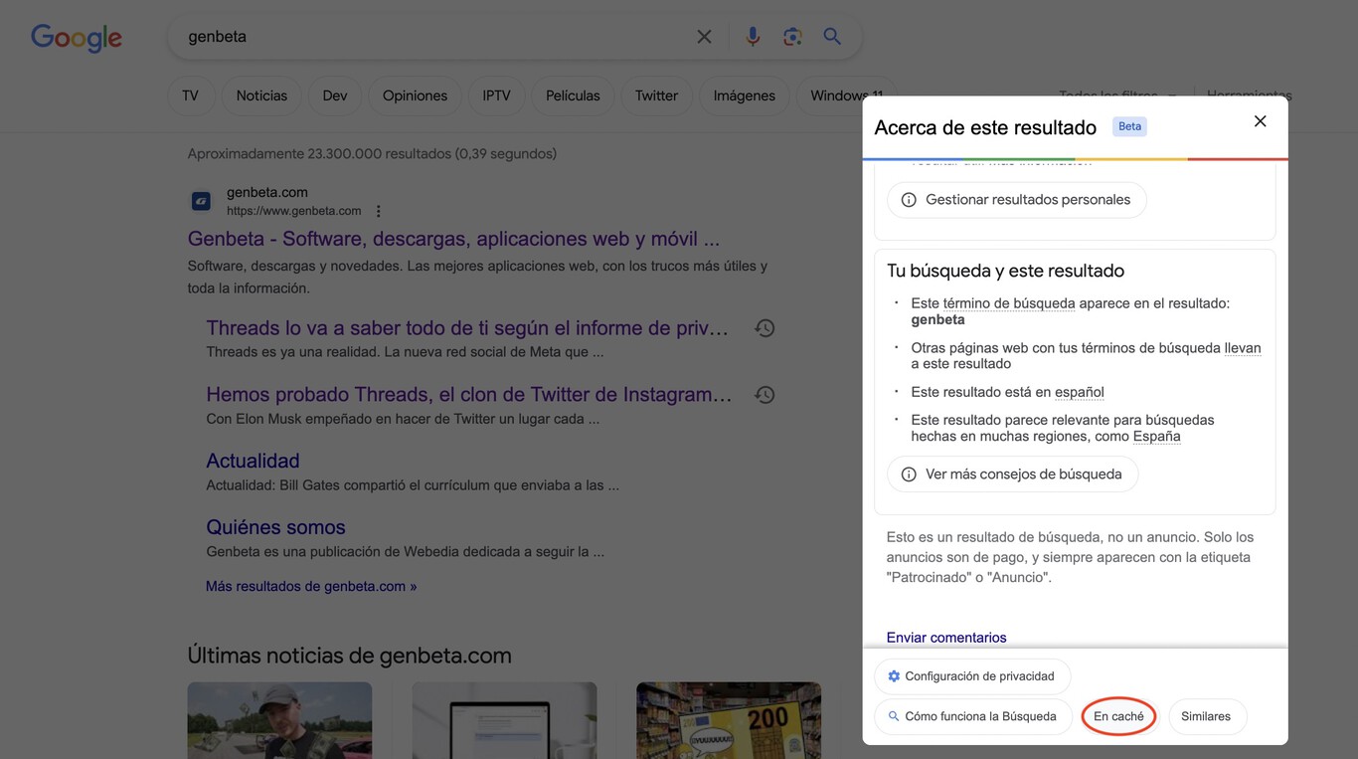Open Más resultados de genbeta.com
The height and width of the screenshot is (759, 1358).
pyautogui.click(x=309, y=585)
